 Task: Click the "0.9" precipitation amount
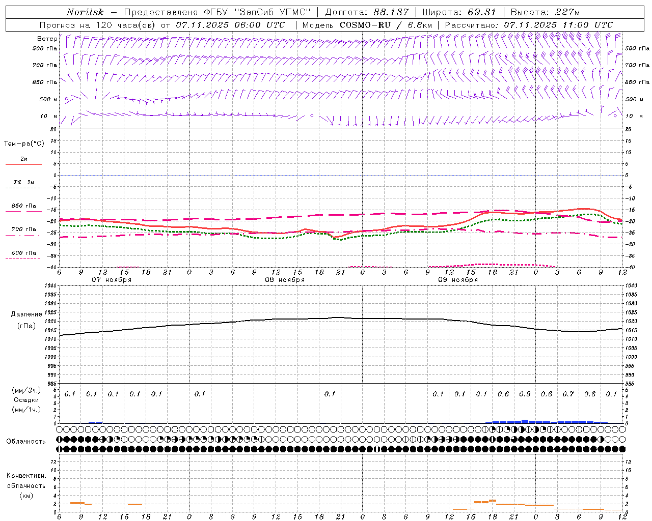525,394
